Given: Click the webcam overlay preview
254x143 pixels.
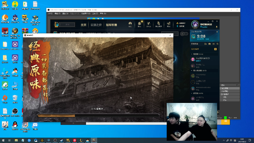Looking at the screenshot, I should (x=192, y=122).
